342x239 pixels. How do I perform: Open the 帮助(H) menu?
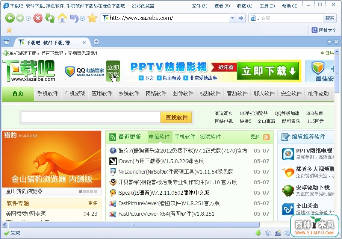[289, 6]
